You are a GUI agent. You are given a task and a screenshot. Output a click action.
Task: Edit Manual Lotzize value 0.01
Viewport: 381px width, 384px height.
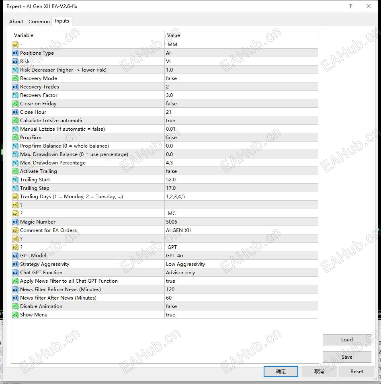(242, 129)
